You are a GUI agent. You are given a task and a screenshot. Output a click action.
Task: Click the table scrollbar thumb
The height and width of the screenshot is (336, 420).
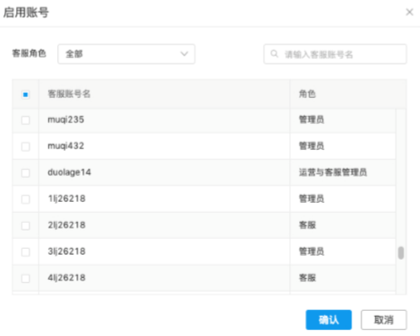click(x=401, y=253)
